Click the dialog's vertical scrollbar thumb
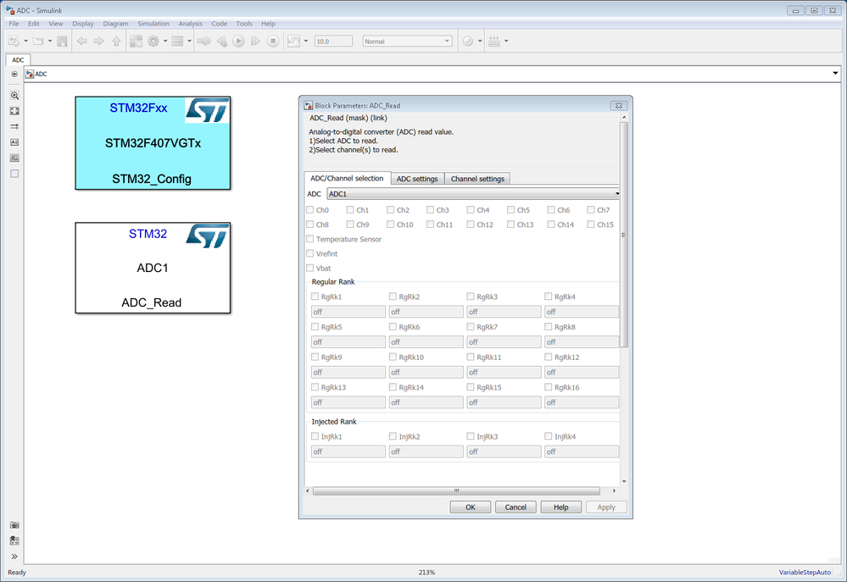The height and width of the screenshot is (582, 847). click(624, 235)
